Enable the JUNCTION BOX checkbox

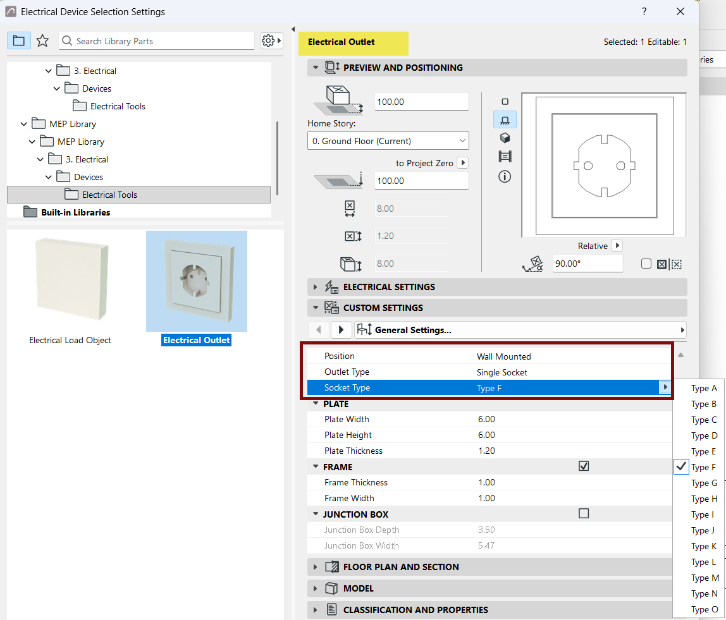tap(584, 514)
